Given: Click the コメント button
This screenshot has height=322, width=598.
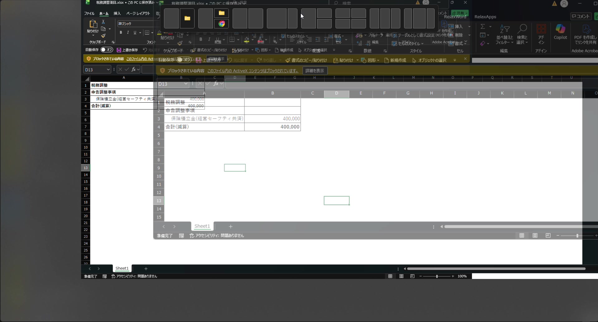Looking at the screenshot, I should point(581,16).
